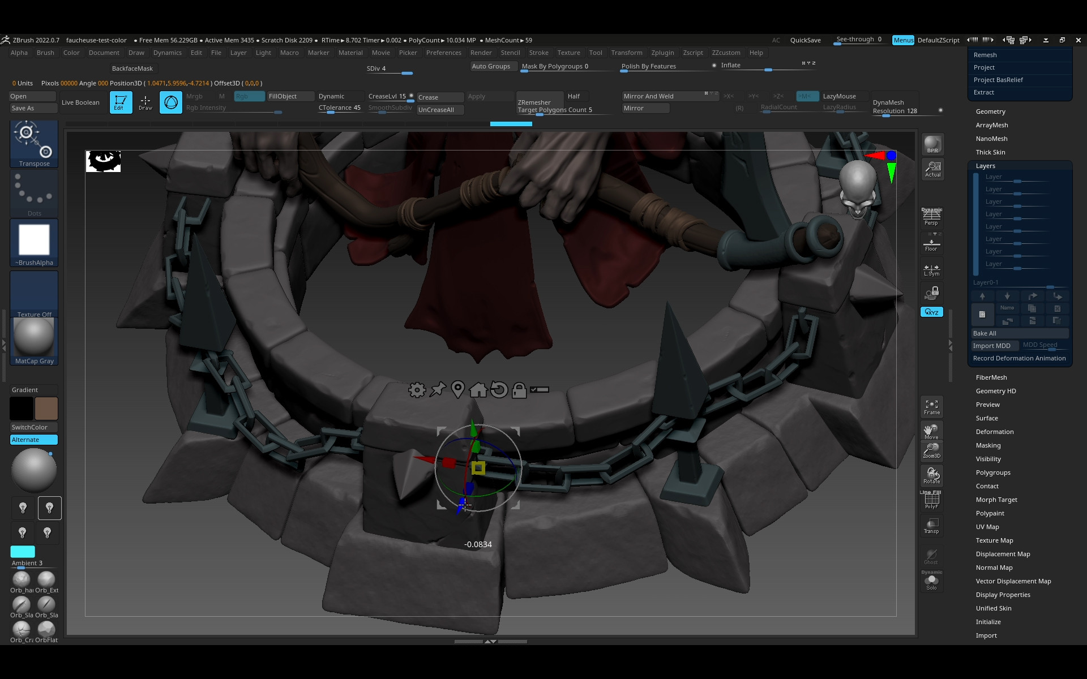Click the Frame view icon
Image resolution: width=1087 pixels, height=679 pixels.
pyautogui.click(x=931, y=407)
